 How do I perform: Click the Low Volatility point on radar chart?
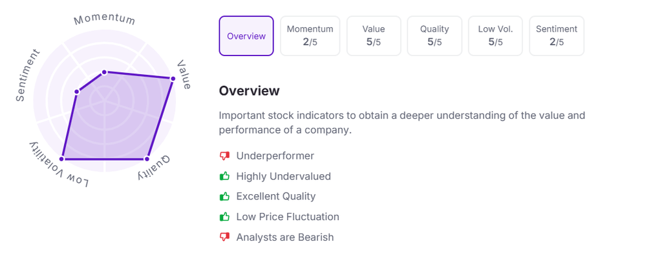click(x=63, y=158)
